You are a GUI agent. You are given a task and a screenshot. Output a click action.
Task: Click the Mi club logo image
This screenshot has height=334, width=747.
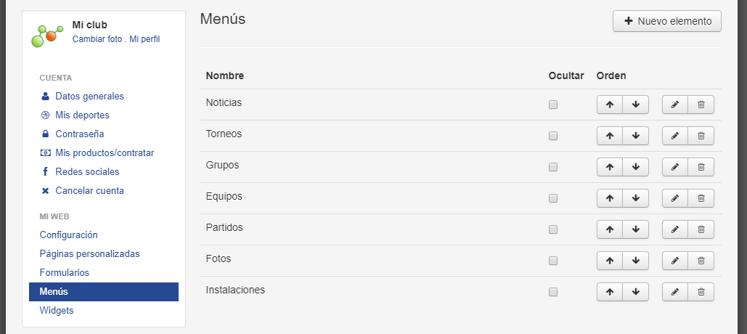(x=46, y=36)
